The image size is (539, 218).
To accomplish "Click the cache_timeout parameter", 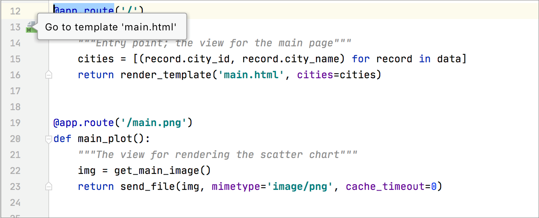I will 385,186.
